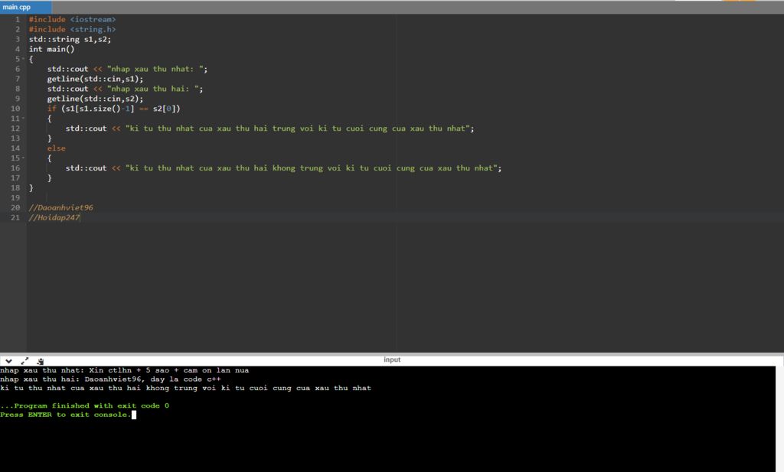Screen dimensions: 784x472
Task: Click line number 1 in the gutter
Action: [18, 19]
